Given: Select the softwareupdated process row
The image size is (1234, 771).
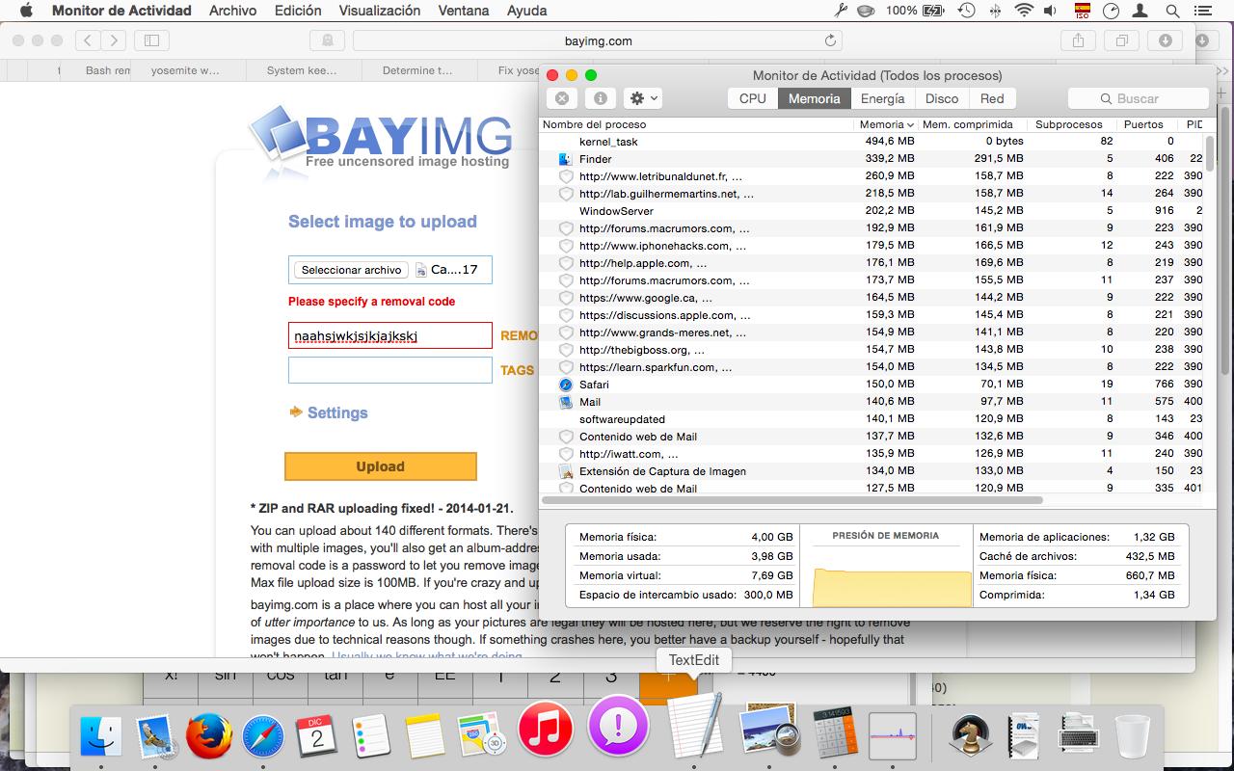Looking at the screenshot, I should [872, 419].
